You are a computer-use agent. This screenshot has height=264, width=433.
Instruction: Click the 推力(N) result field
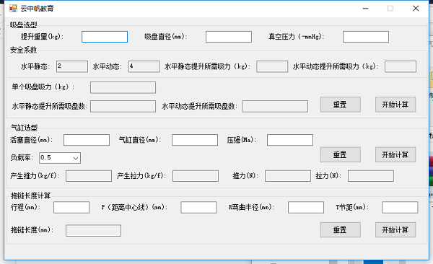[288, 176]
